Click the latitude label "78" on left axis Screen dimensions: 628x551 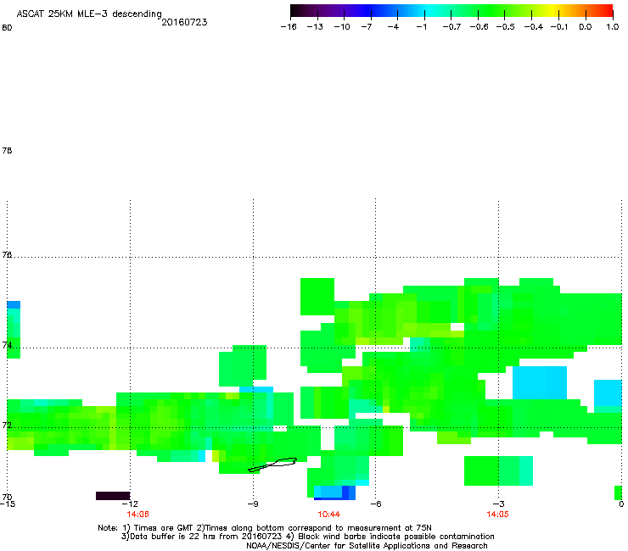click(7, 150)
